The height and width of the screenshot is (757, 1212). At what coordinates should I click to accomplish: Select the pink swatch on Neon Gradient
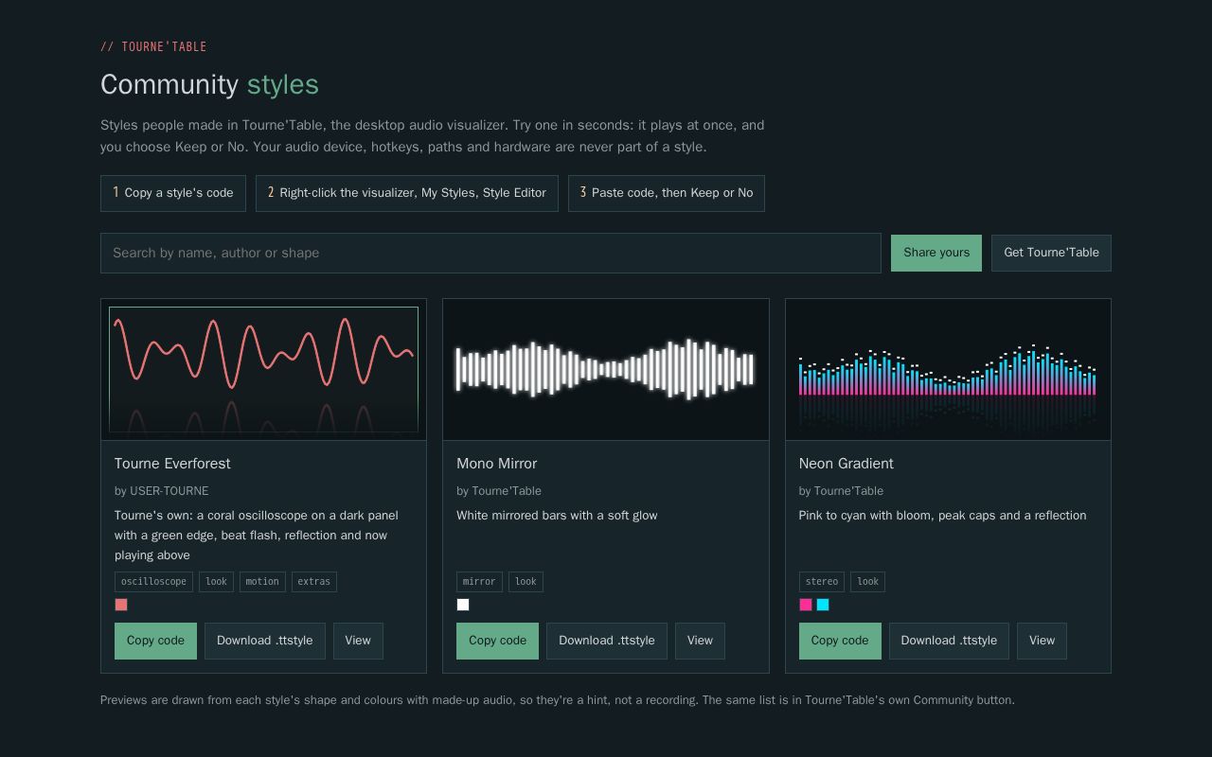[x=806, y=605]
